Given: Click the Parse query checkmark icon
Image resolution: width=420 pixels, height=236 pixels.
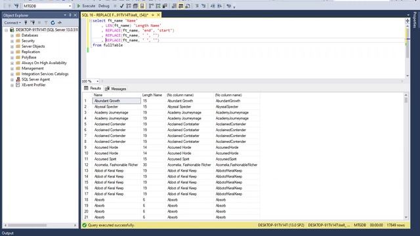Looking at the screenshot, I should coord(121,6).
